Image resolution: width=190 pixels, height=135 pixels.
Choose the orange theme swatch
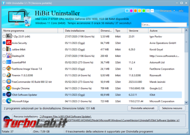click(x=135, y=11)
